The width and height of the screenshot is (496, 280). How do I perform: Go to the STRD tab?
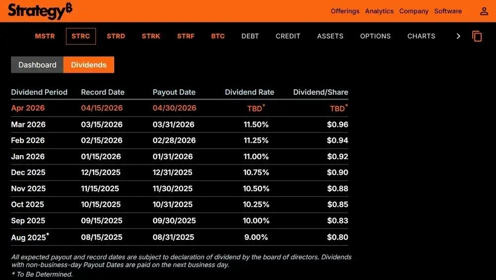click(x=116, y=36)
